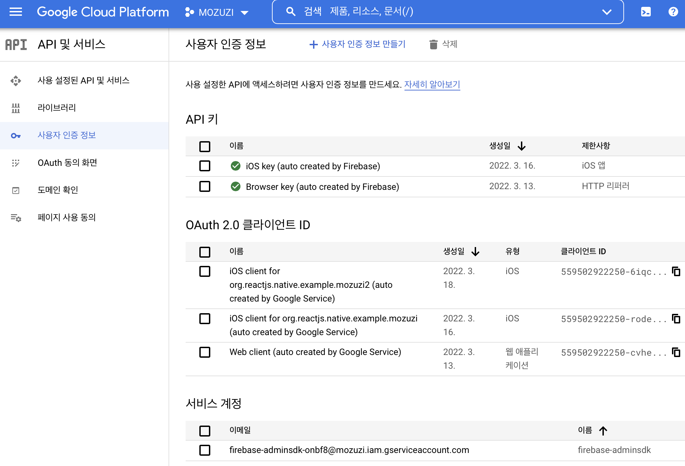Open the 자세히 알아보기 link
This screenshot has height=466, width=685.
(x=432, y=84)
